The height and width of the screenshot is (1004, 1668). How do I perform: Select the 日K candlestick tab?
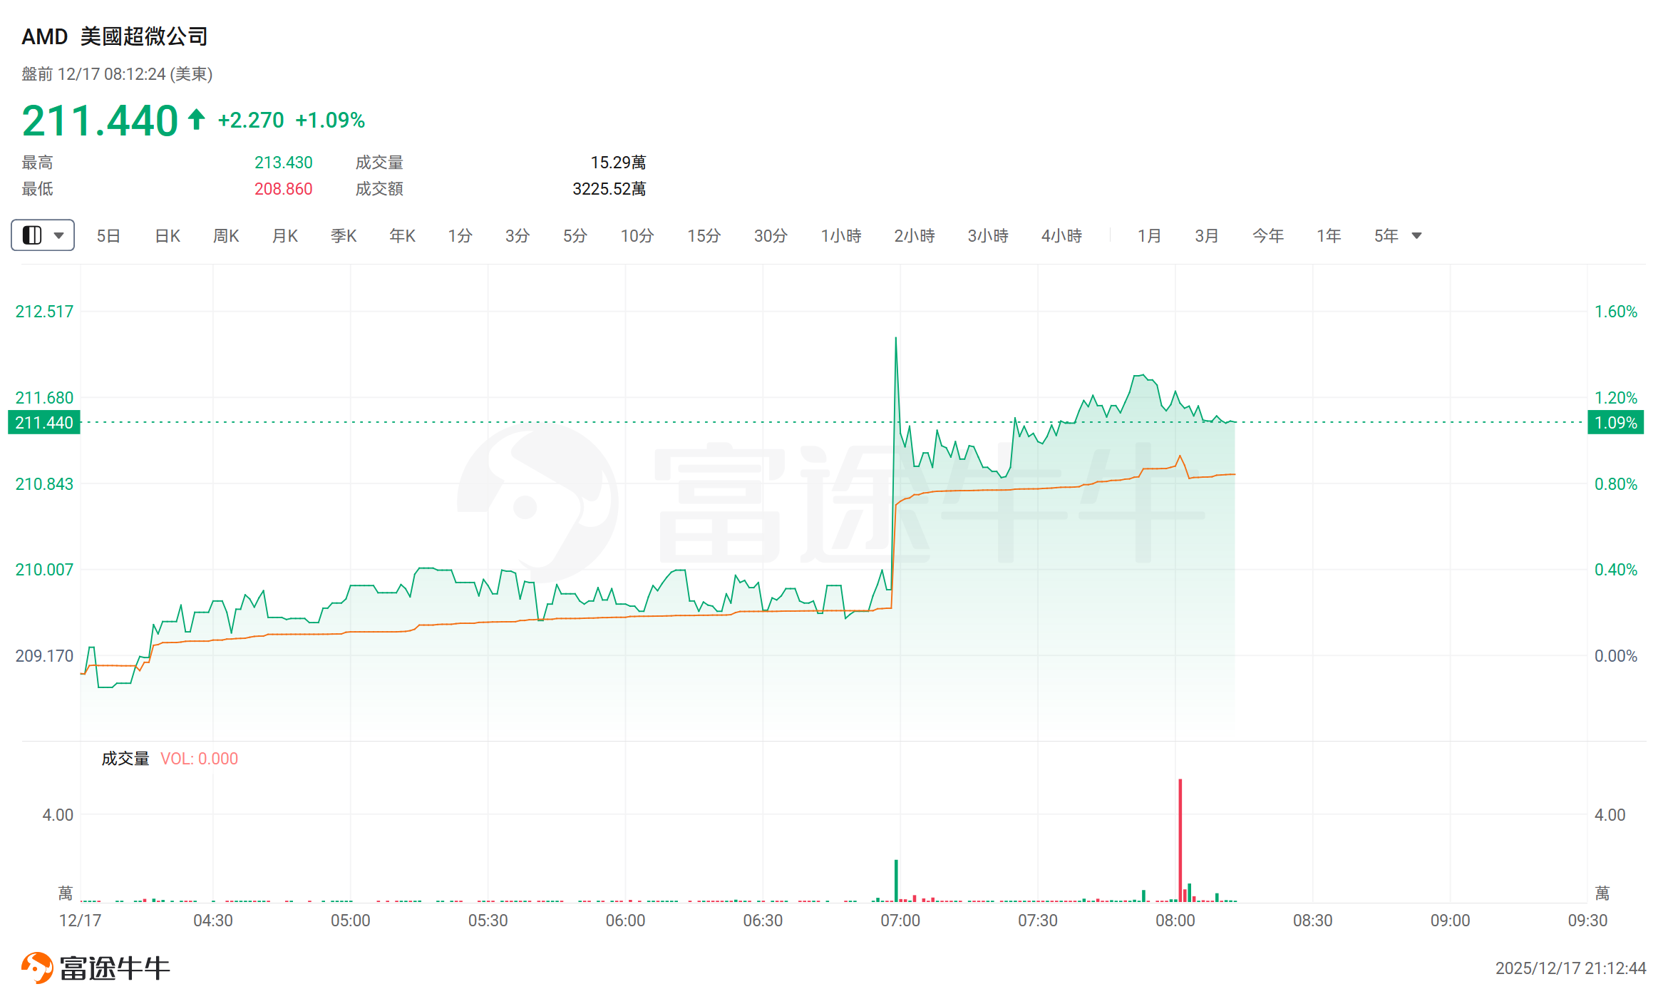(x=168, y=236)
